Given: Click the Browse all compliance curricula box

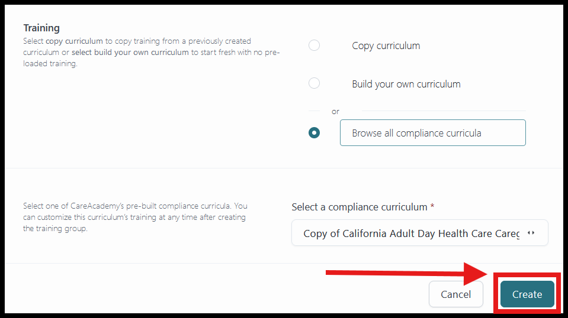Looking at the screenshot, I should (433, 133).
